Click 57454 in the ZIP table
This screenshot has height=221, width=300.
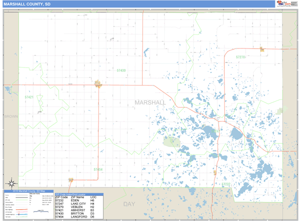click(59, 217)
